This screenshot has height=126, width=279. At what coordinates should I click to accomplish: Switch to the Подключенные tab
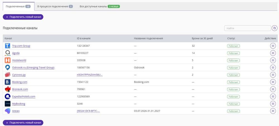point(18,6)
